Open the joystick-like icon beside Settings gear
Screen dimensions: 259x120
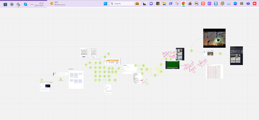[18, 4]
